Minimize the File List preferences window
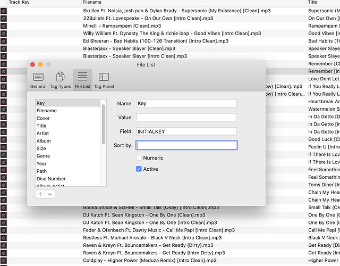 pyautogui.click(x=40, y=64)
